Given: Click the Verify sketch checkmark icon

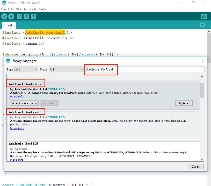Looking at the screenshot, I should click(4, 17).
